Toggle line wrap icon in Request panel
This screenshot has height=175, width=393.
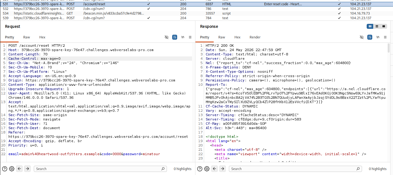(x=175, y=37)
